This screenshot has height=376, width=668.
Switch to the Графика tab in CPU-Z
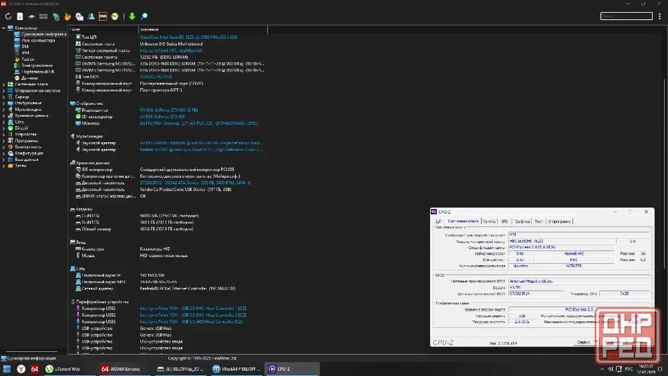coord(522,222)
